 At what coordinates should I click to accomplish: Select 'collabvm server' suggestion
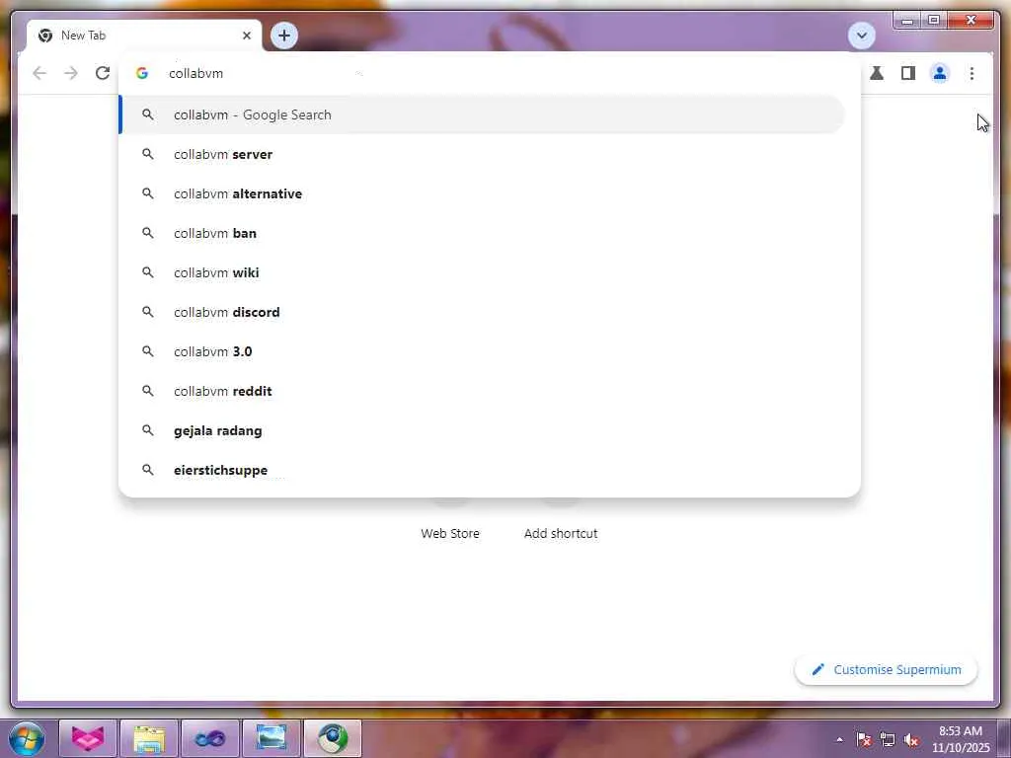tap(482, 154)
